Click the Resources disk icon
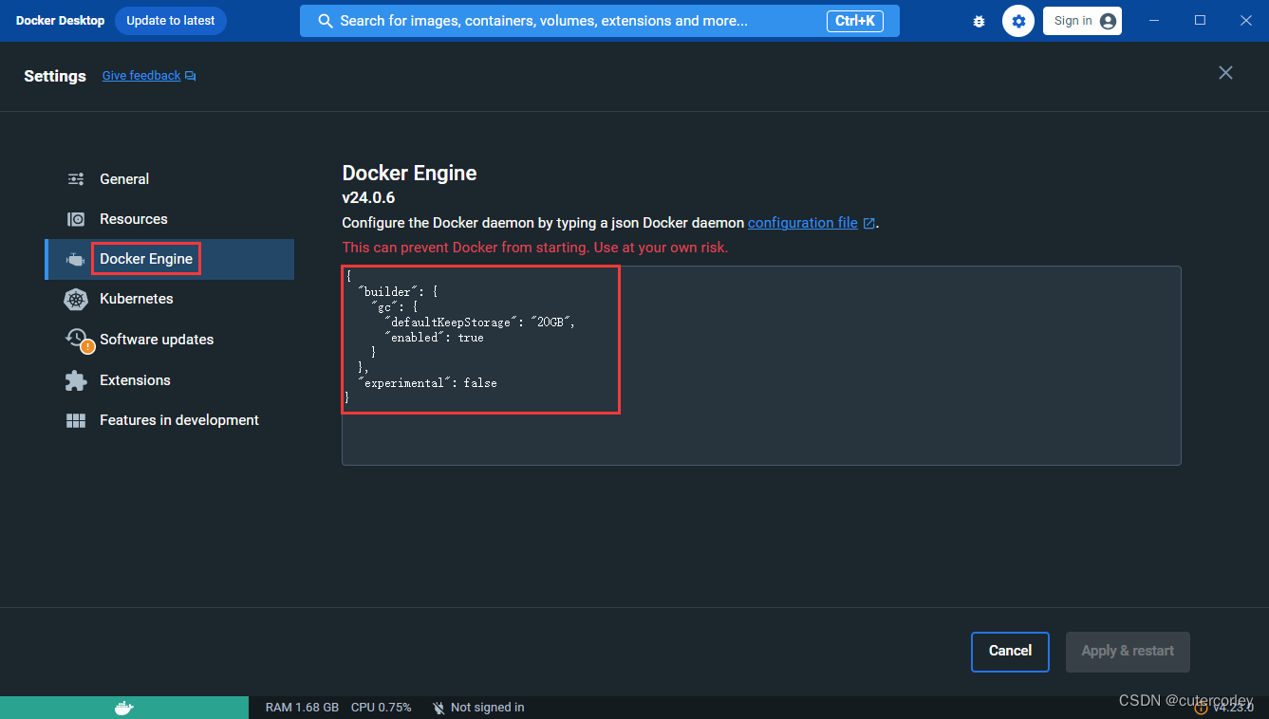1269x719 pixels. coord(76,219)
